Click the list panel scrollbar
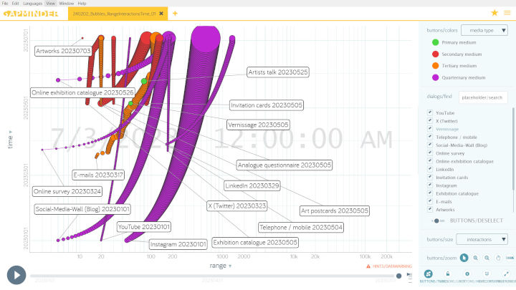Viewport: 516px width, 290px height. 513,149
